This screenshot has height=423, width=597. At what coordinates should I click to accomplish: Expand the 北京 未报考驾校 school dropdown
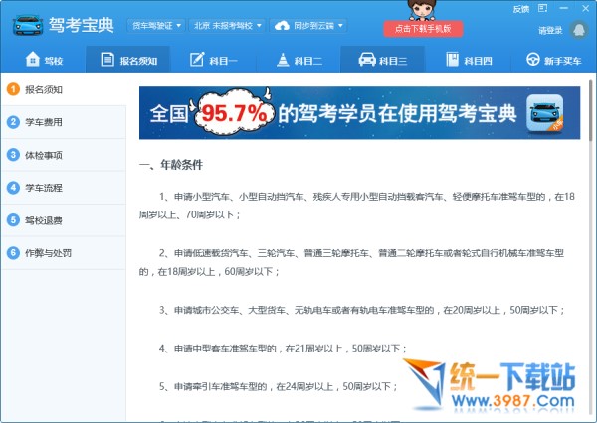(x=227, y=26)
